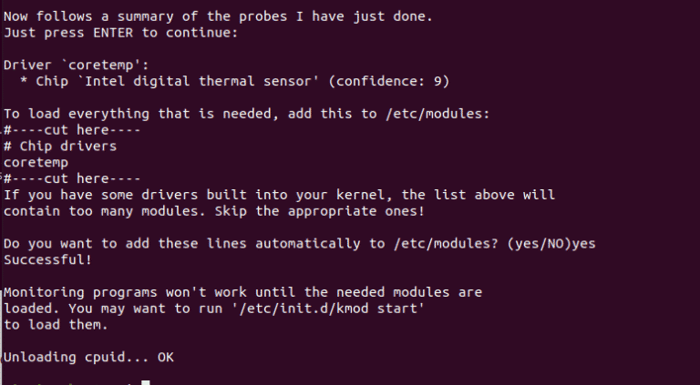The image size is (700, 385).
Task: Click the "Driver `coretemp':" heading line
Action: pyautogui.click(x=77, y=65)
